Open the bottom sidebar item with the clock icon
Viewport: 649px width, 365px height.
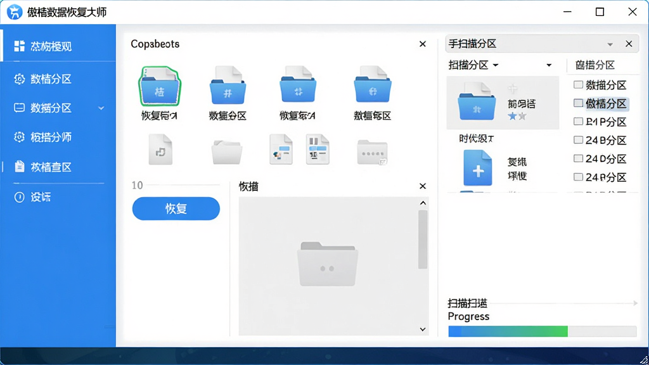32,197
